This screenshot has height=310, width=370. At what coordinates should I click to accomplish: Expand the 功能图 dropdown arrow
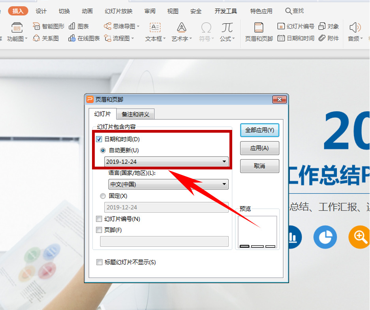tap(26, 38)
